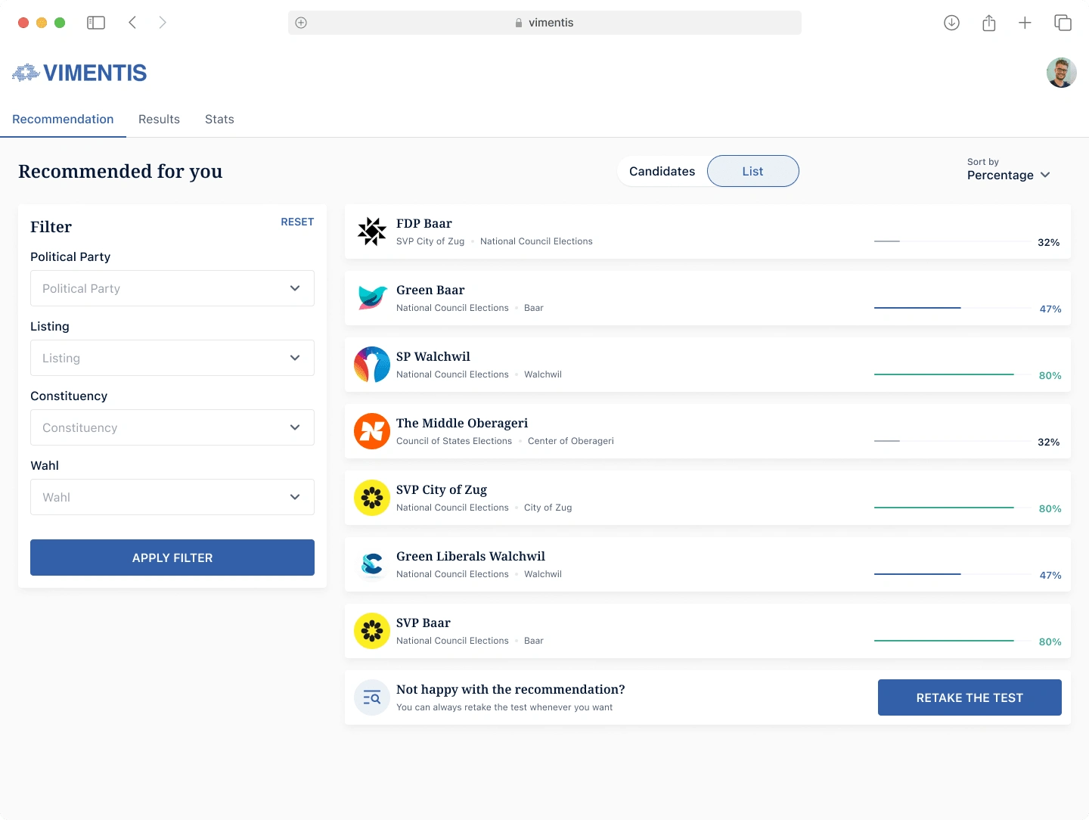Click the SVP Baar yellow logo
The height and width of the screenshot is (820, 1089).
(x=372, y=631)
